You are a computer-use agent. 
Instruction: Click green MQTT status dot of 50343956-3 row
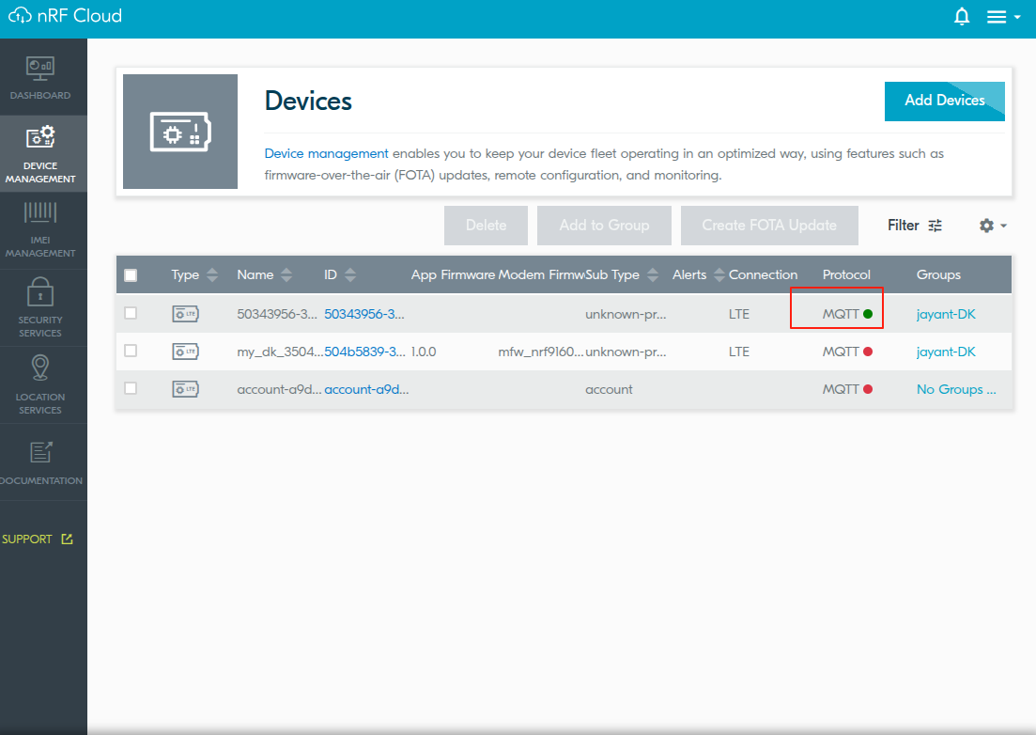pos(868,314)
